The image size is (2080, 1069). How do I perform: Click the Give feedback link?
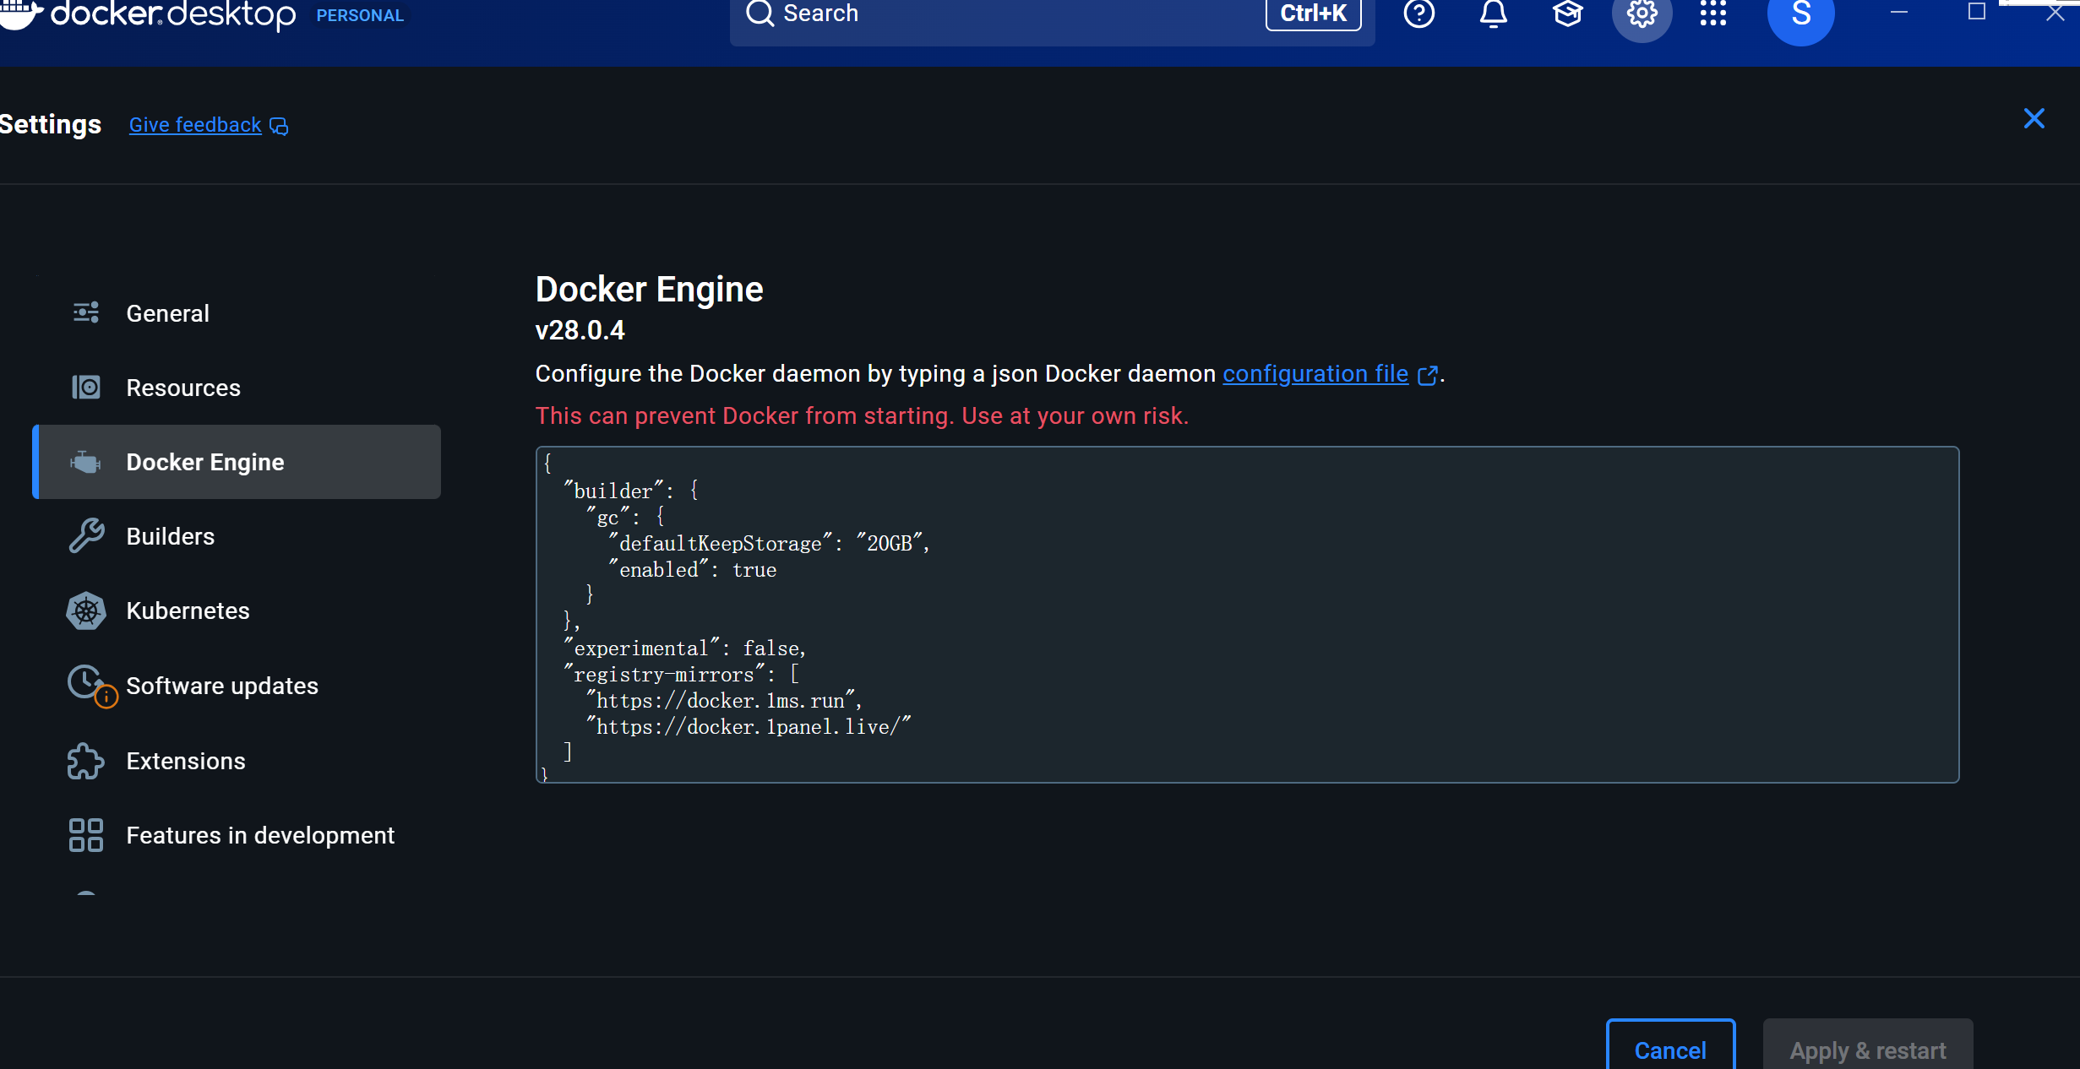point(195,125)
